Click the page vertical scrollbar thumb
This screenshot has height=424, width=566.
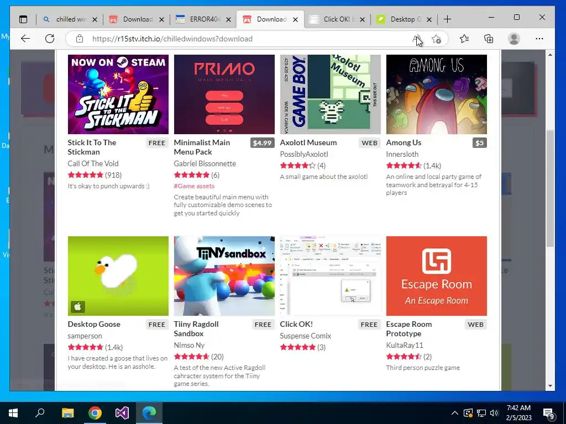[550, 188]
